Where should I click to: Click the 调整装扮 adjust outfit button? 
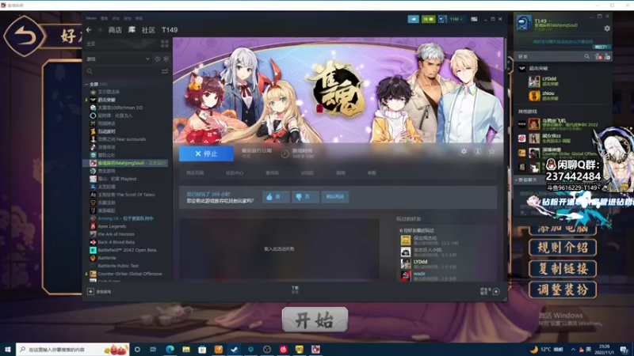[x=563, y=290]
